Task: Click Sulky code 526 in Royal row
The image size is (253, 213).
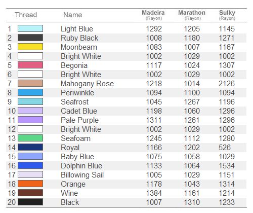Action: 225,148
